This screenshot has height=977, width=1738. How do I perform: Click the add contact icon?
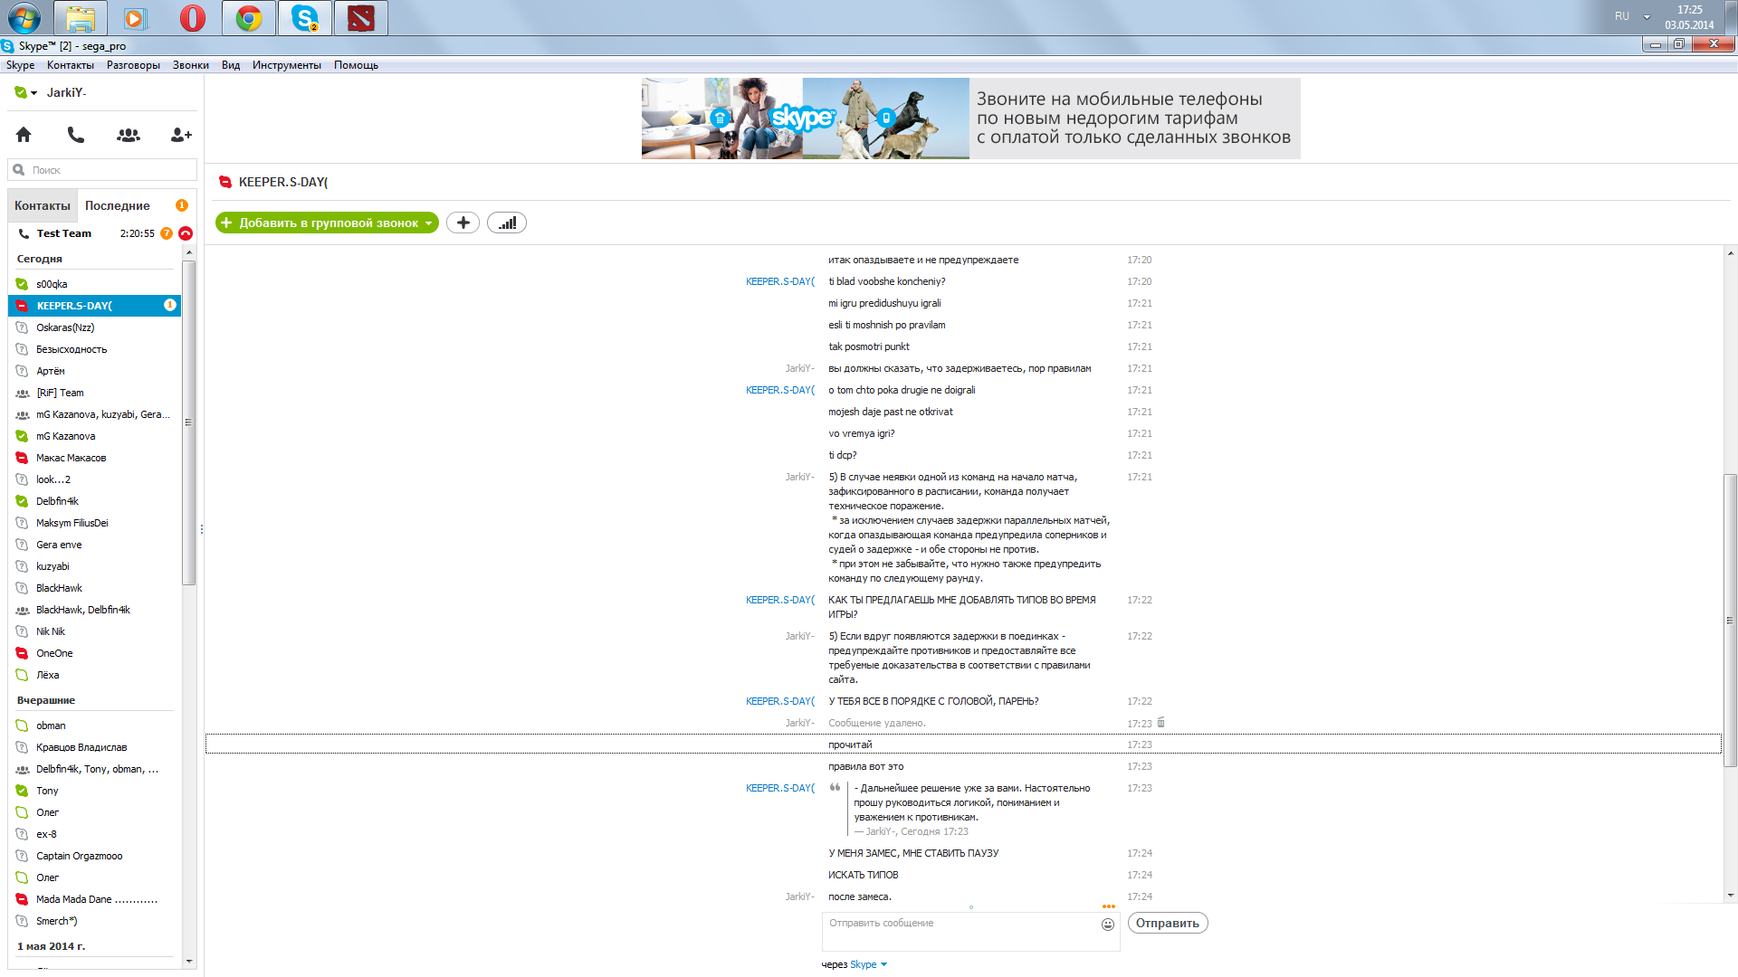[x=181, y=135]
